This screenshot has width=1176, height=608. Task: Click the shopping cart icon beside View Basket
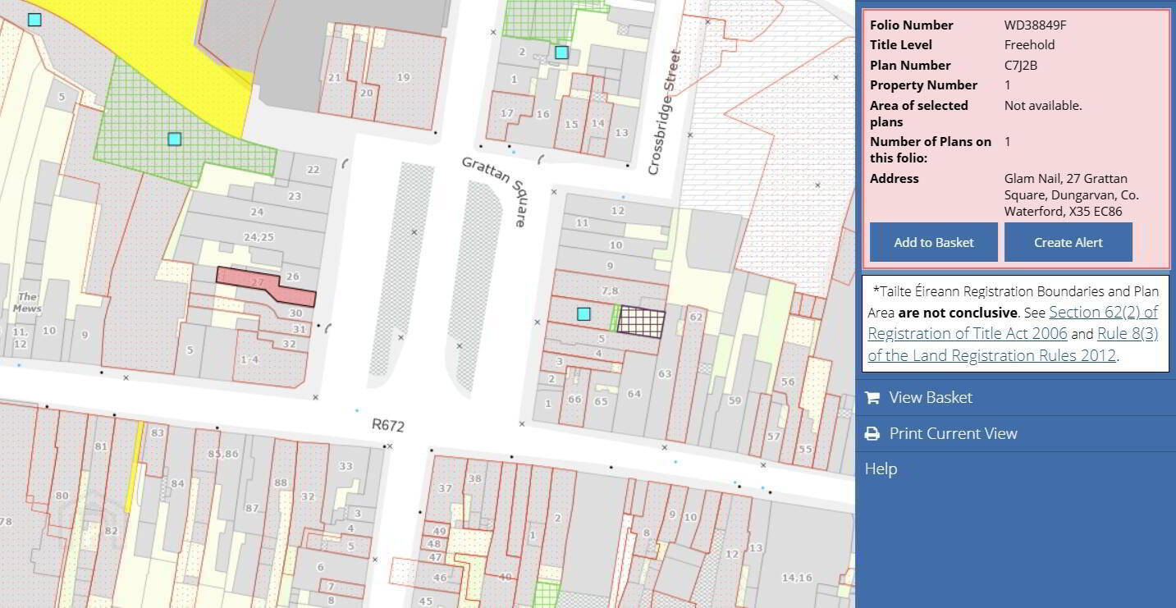tap(872, 397)
